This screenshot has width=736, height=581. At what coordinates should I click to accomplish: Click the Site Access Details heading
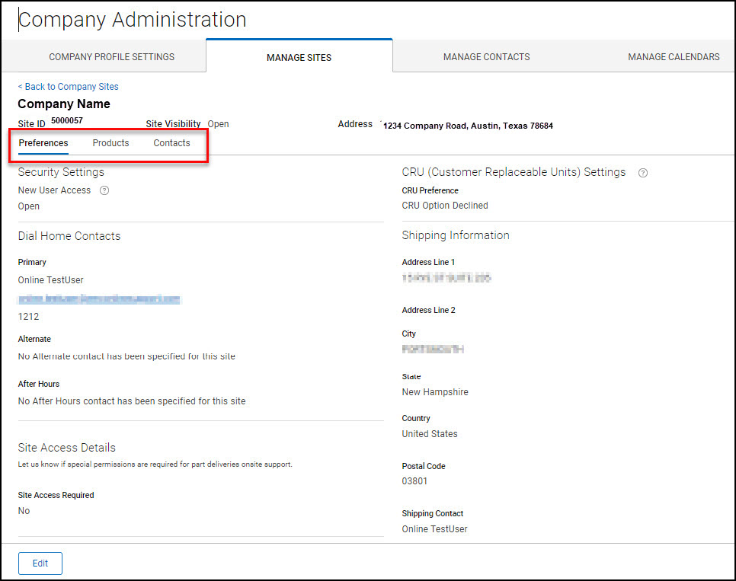tap(67, 448)
